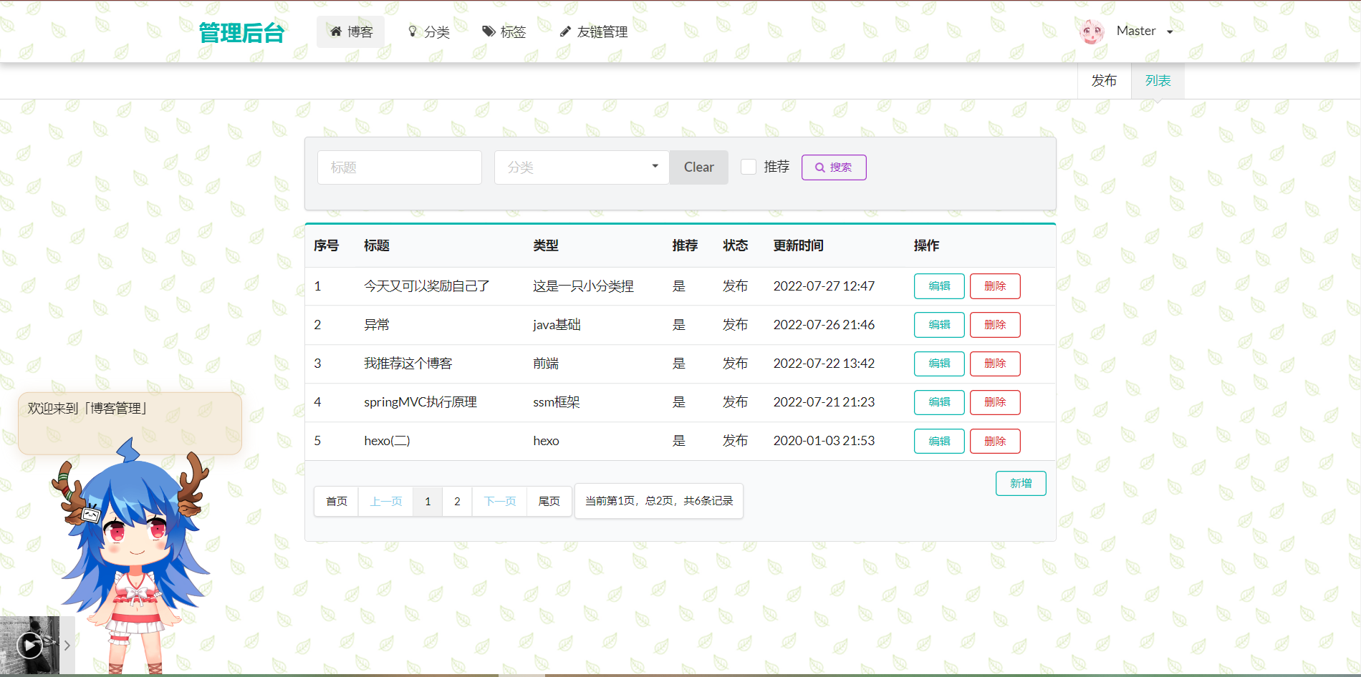Image resolution: width=1361 pixels, height=677 pixels.
Task: Click the 欢迎来到「博客管理」 speech bubble
Action: pos(130,423)
